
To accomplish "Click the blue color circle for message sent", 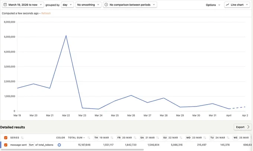I will (59, 145).
